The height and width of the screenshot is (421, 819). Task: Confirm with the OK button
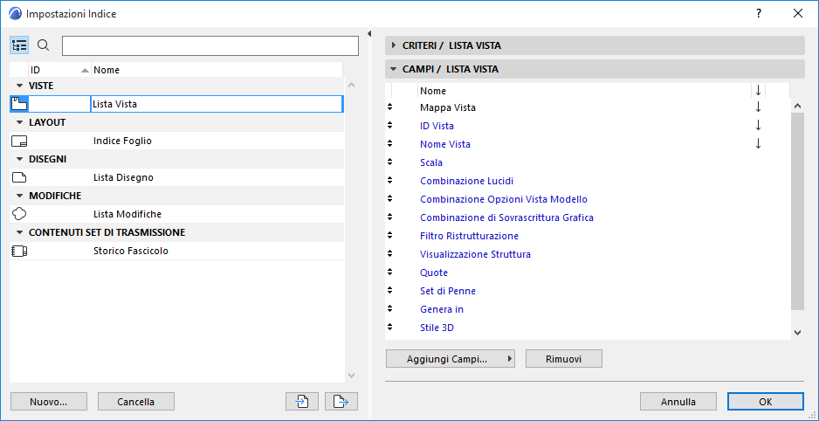pos(765,402)
